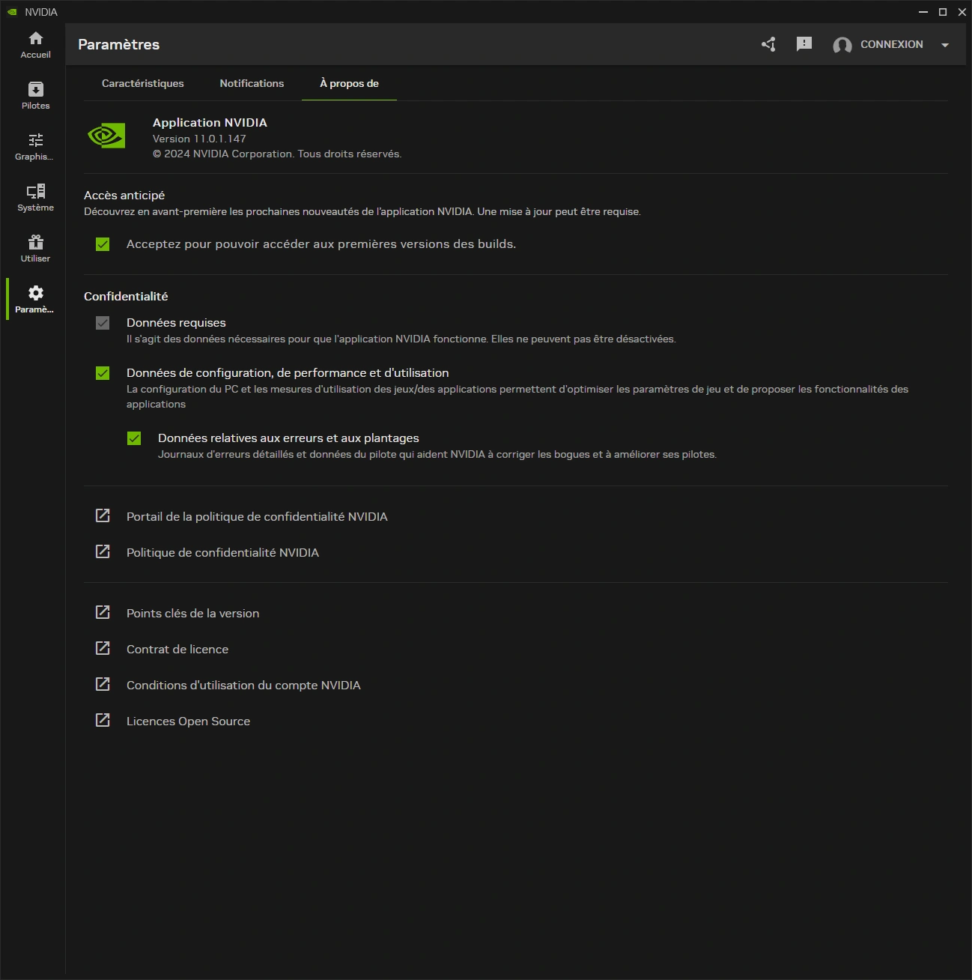Uncheck Données de configuration et performance checkbox
Viewport: 972px width, 980px height.
pyautogui.click(x=103, y=373)
